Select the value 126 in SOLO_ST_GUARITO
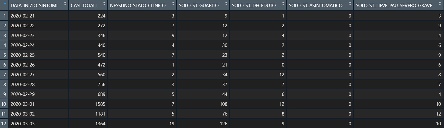 [x=223, y=124]
